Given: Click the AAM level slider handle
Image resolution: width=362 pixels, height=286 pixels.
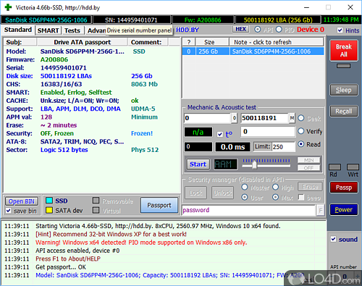Looking at the screenshot, I should pyautogui.click(x=254, y=165).
